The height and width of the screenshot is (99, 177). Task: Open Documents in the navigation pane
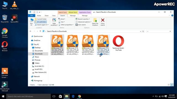click(x=38, y=51)
